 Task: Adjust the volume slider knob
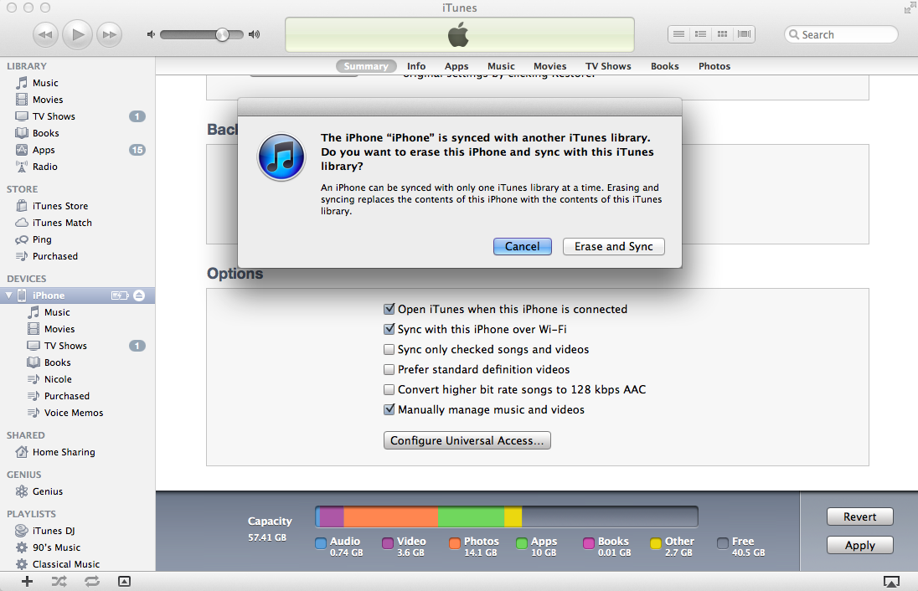pyautogui.click(x=222, y=34)
